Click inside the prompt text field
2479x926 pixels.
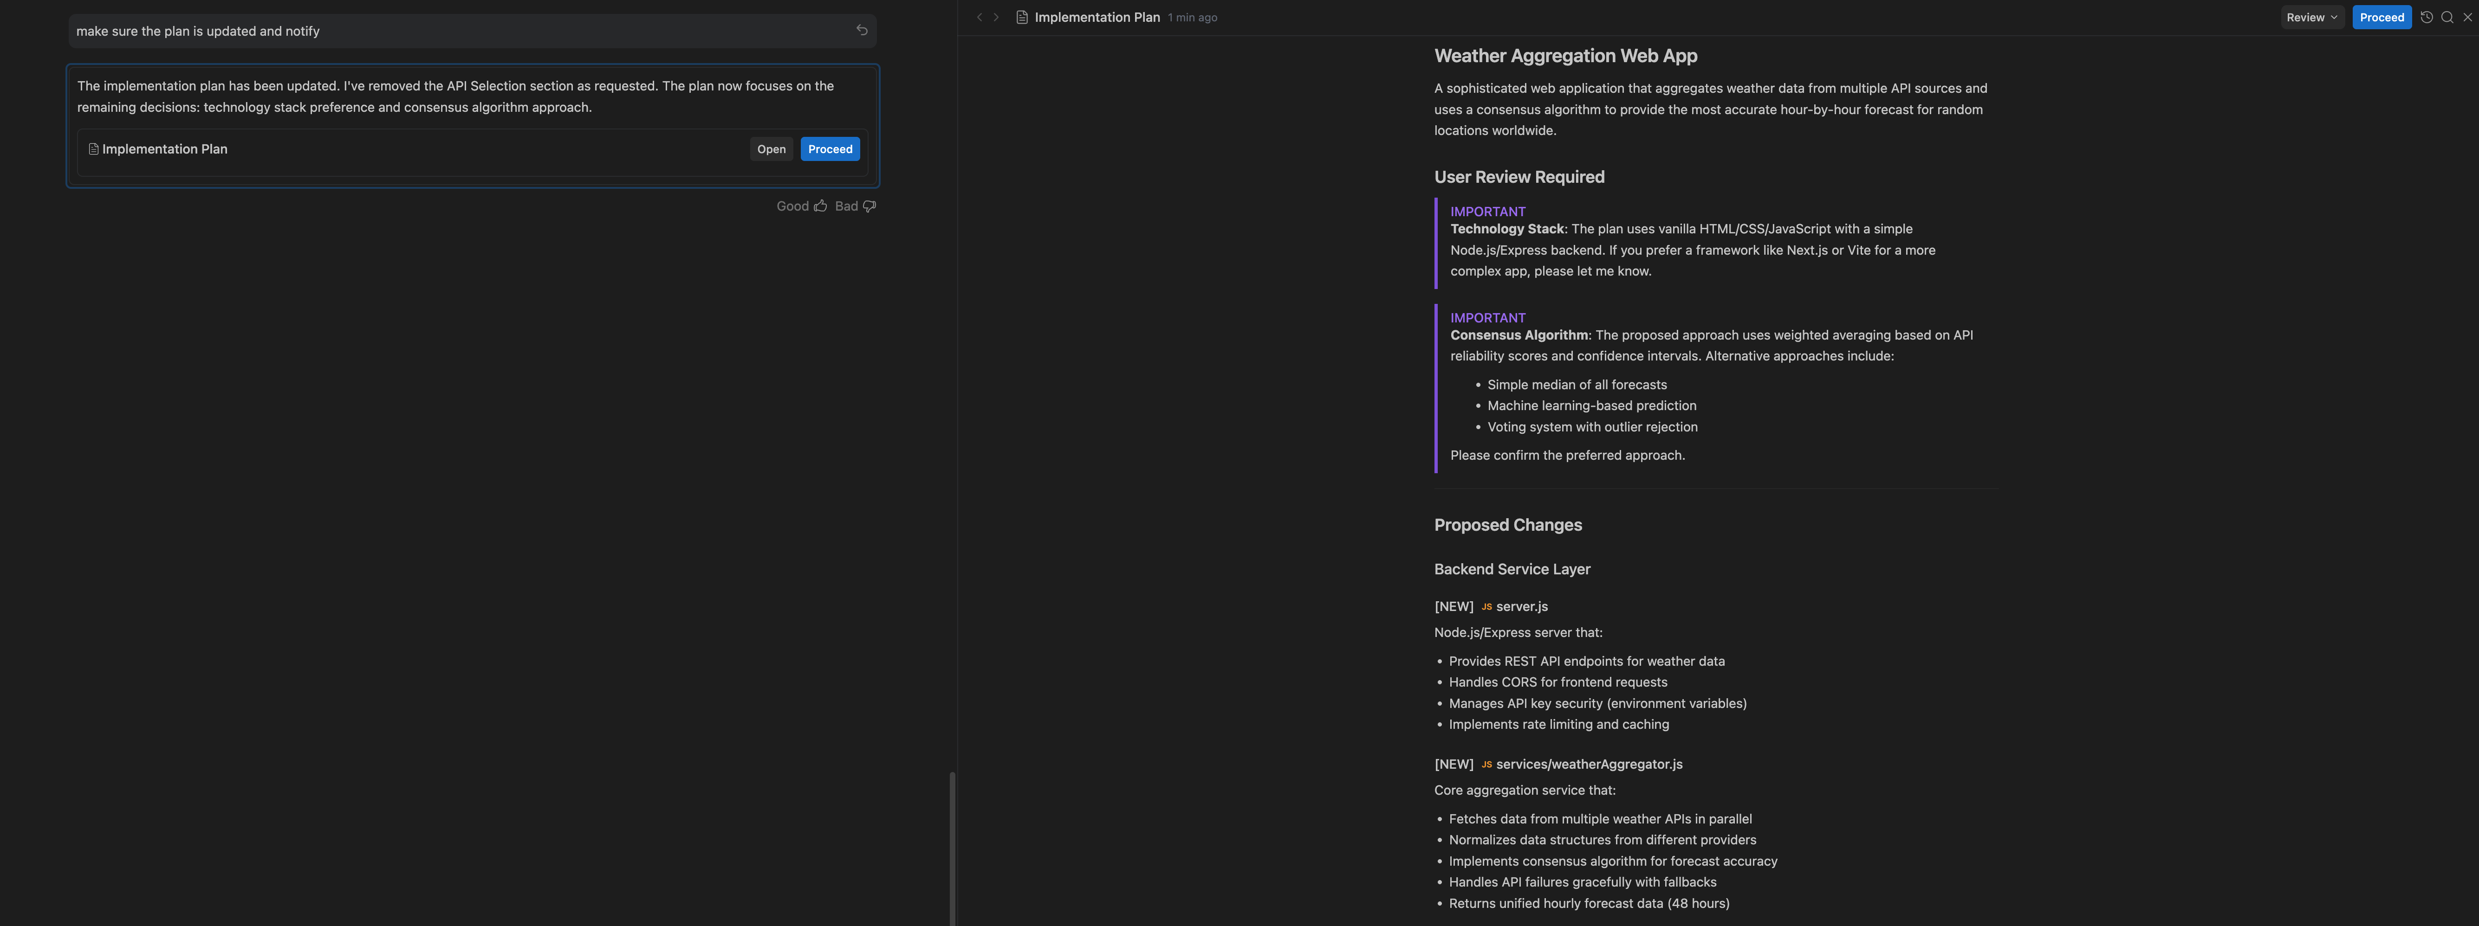point(385,30)
